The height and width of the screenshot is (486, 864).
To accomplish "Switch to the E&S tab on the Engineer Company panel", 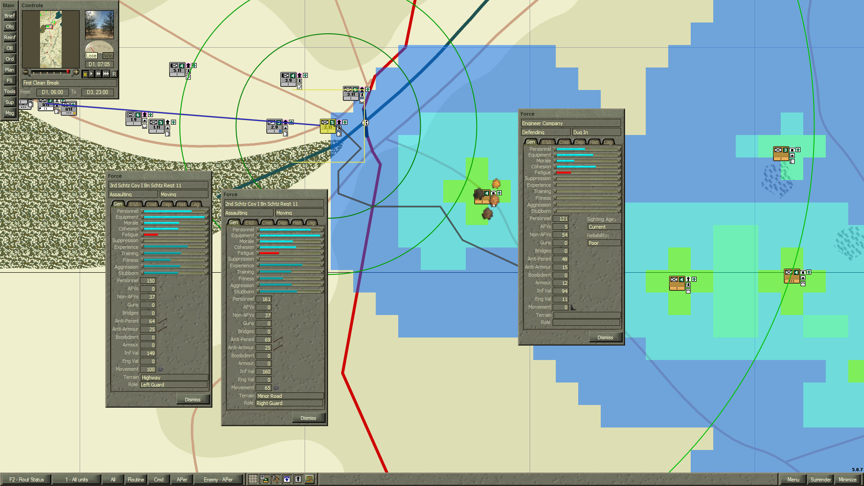I will pyautogui.click(x=546, y=142).
